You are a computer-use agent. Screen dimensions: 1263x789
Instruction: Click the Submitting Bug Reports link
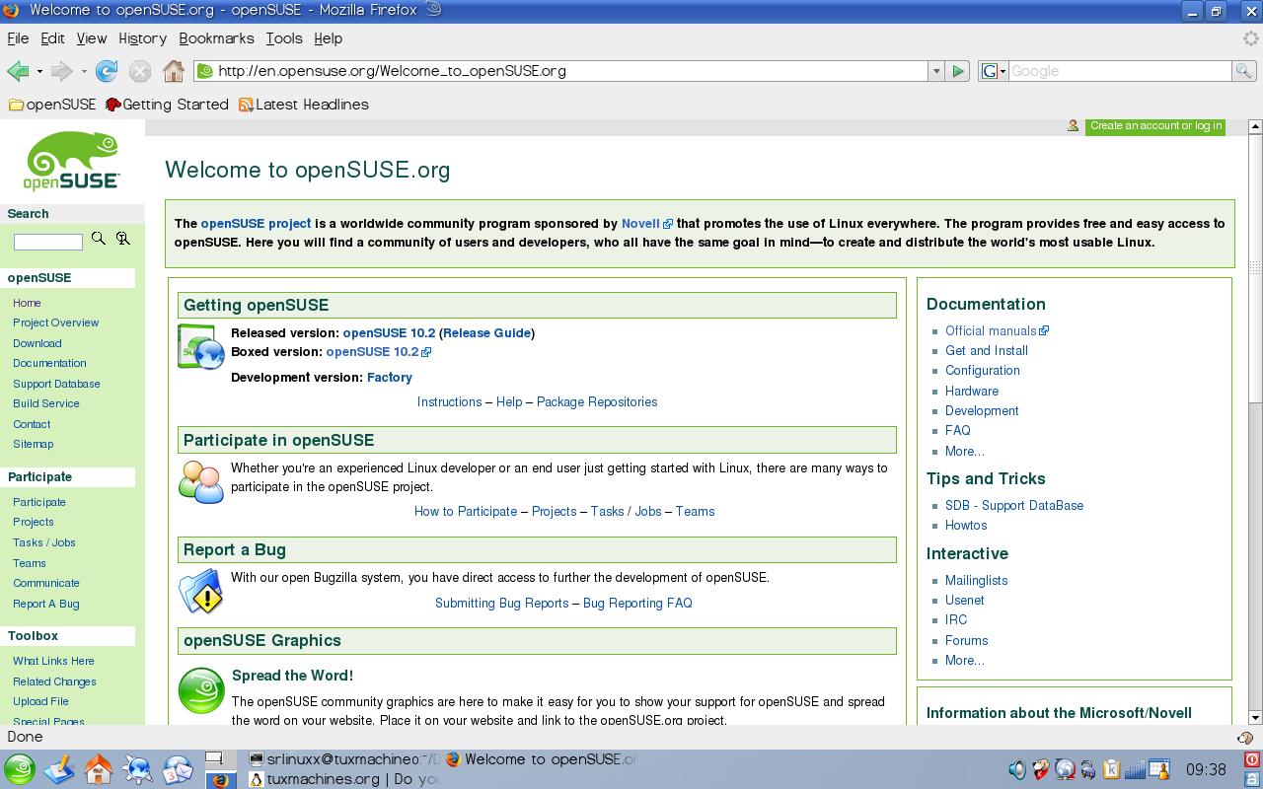point(501,604)
